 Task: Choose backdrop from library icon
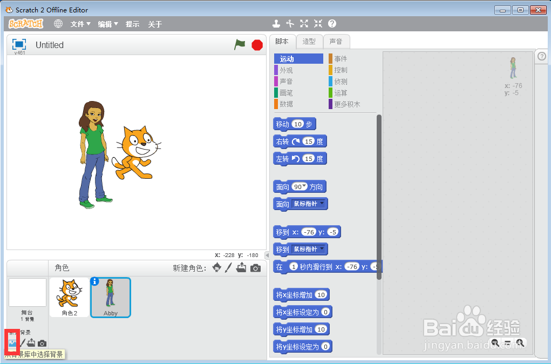[12, 342]
